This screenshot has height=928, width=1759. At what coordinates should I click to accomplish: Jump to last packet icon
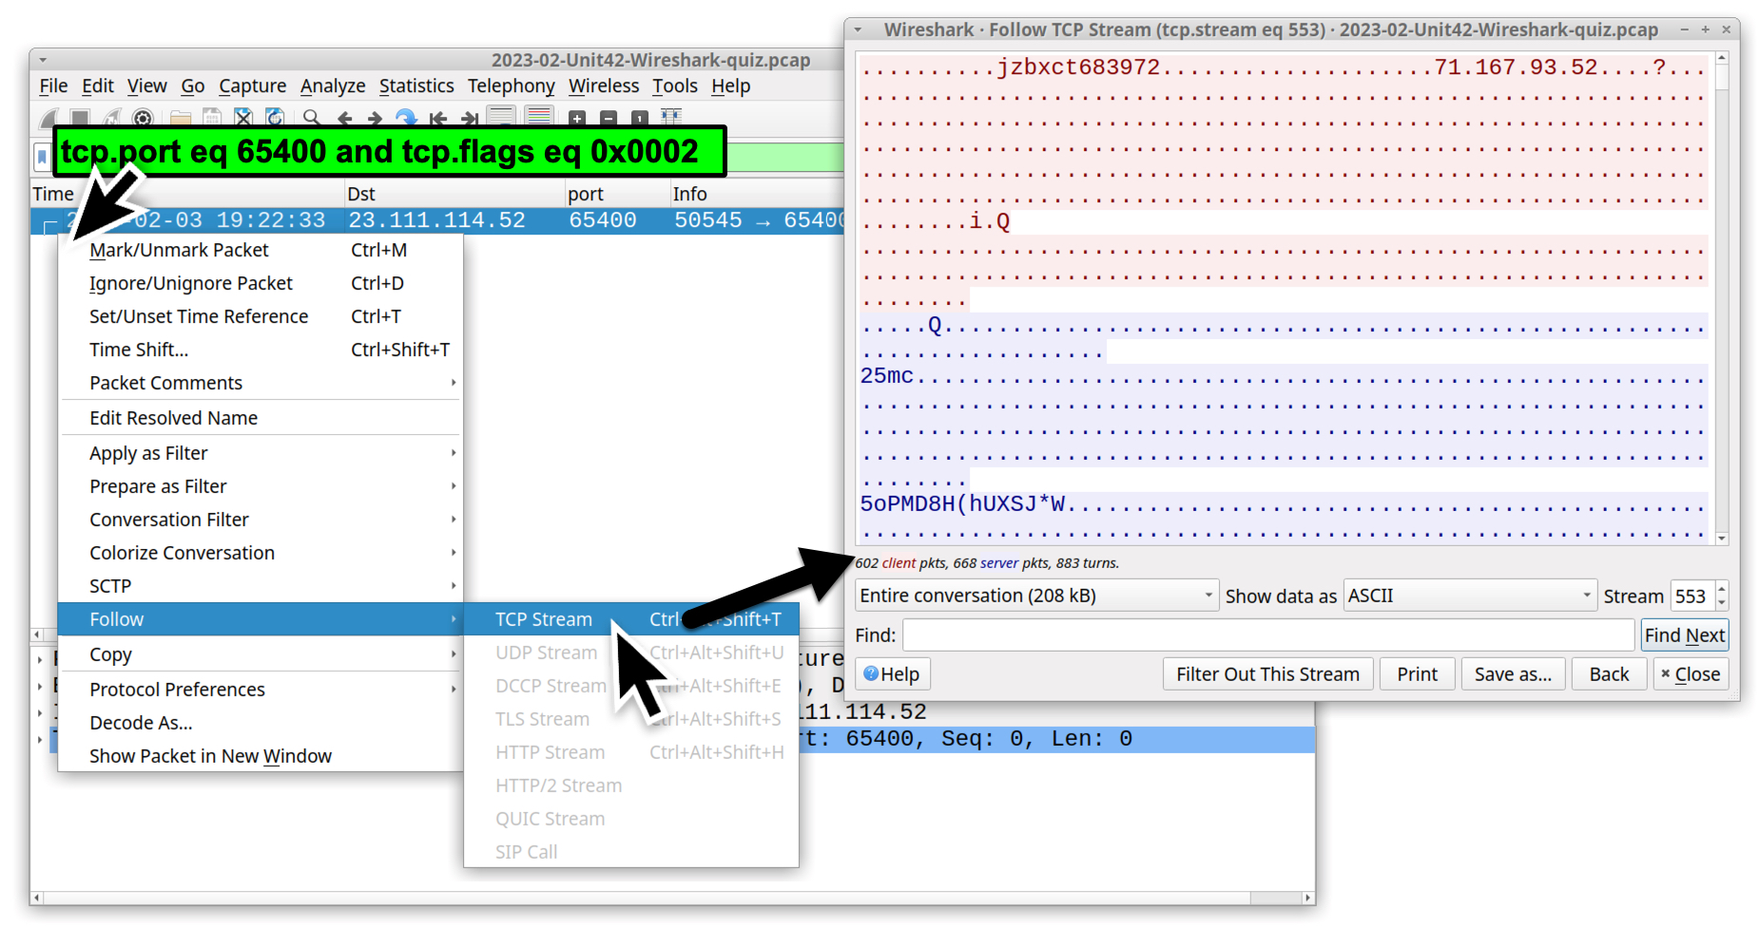tap(469, 118)
